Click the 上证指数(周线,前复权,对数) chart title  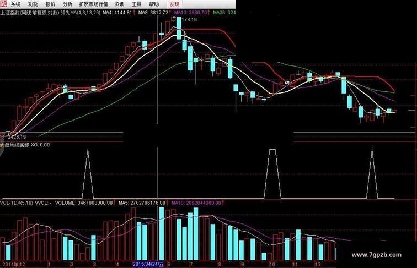(30, 13)
